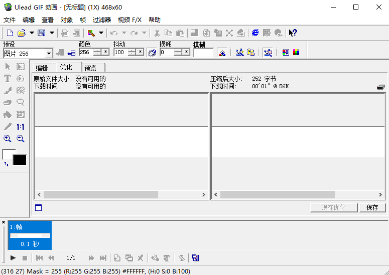Close the frame panel with the x
Viewport: 389px width, 275px height.
4,222
